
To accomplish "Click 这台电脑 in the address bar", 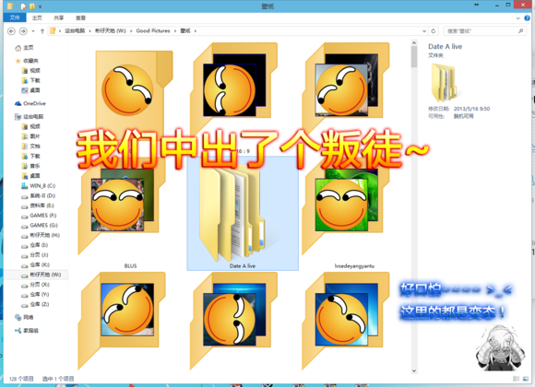I will click(75, 30).
